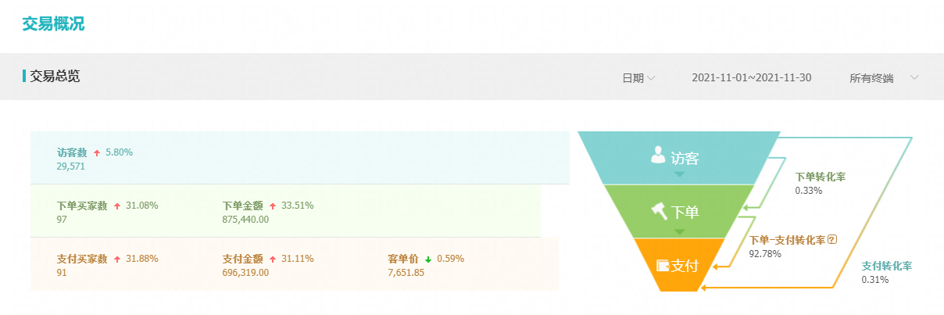Viewport: 944px width, 315px height.
Task: Click red up arrow beside 下单金额
Action: point(273,206)
